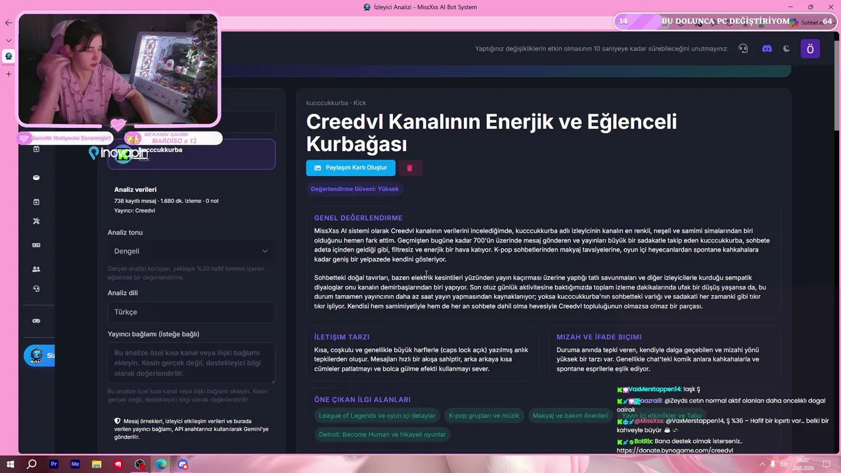Click the League of Legends interest tag
This screenshot has width=841, height=473.
[377, 416]
